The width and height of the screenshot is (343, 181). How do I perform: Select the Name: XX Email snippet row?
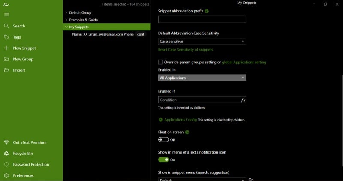107,34
